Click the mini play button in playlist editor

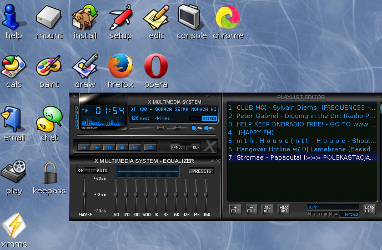pyautogui.click(x=315, y=215)
